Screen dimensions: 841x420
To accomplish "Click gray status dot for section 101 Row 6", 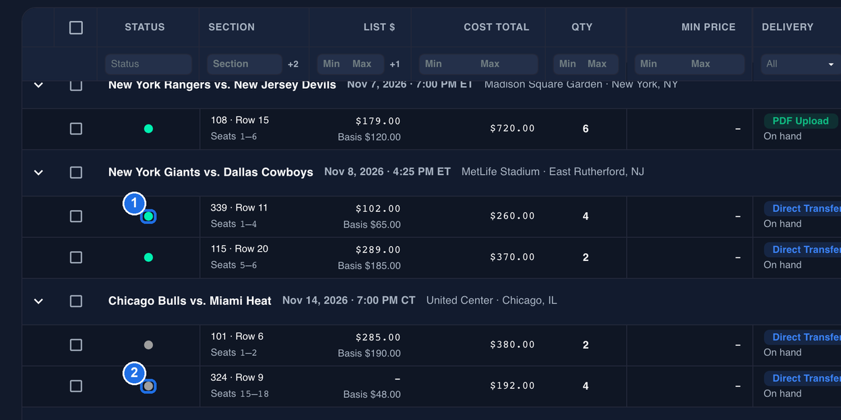I will point(148,345).
